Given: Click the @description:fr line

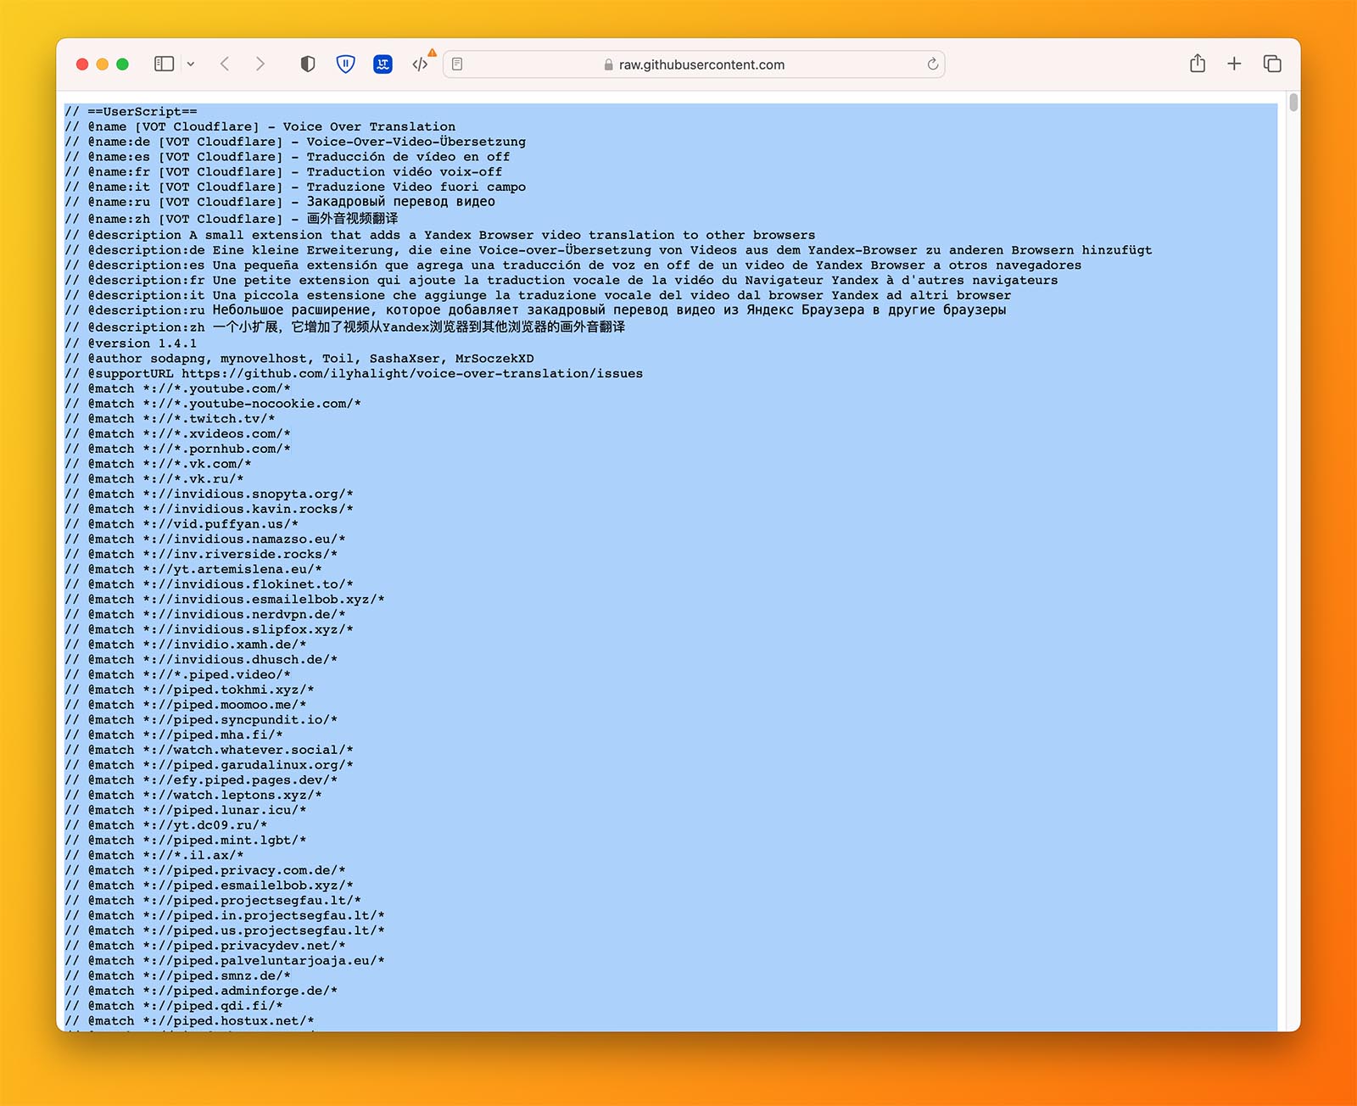Looking at the screenshot, I should click(x=561, y=281).
